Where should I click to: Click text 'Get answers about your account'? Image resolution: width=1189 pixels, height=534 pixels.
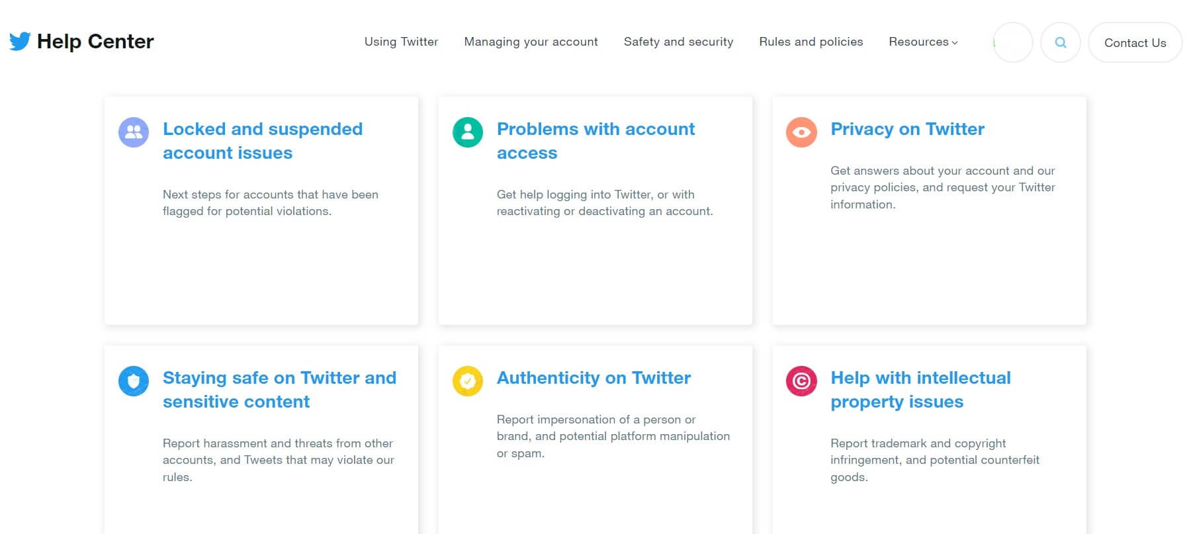[x=920, y=171]
